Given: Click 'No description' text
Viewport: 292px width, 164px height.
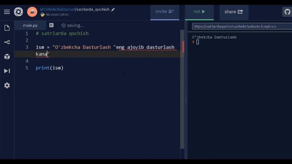Looking at the screenshot, I should (x=57, y=15).
